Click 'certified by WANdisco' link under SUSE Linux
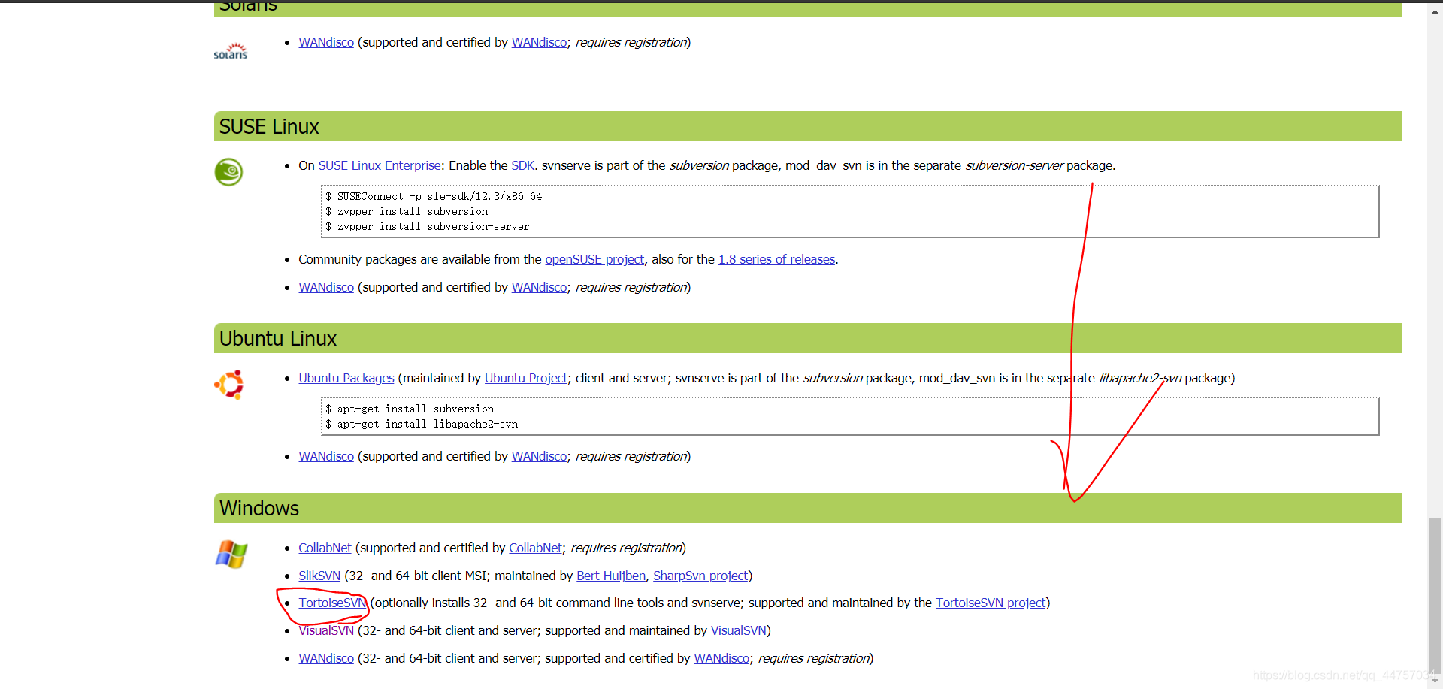The width and height of the screenshot is (1443, 689). coord(540,287)
